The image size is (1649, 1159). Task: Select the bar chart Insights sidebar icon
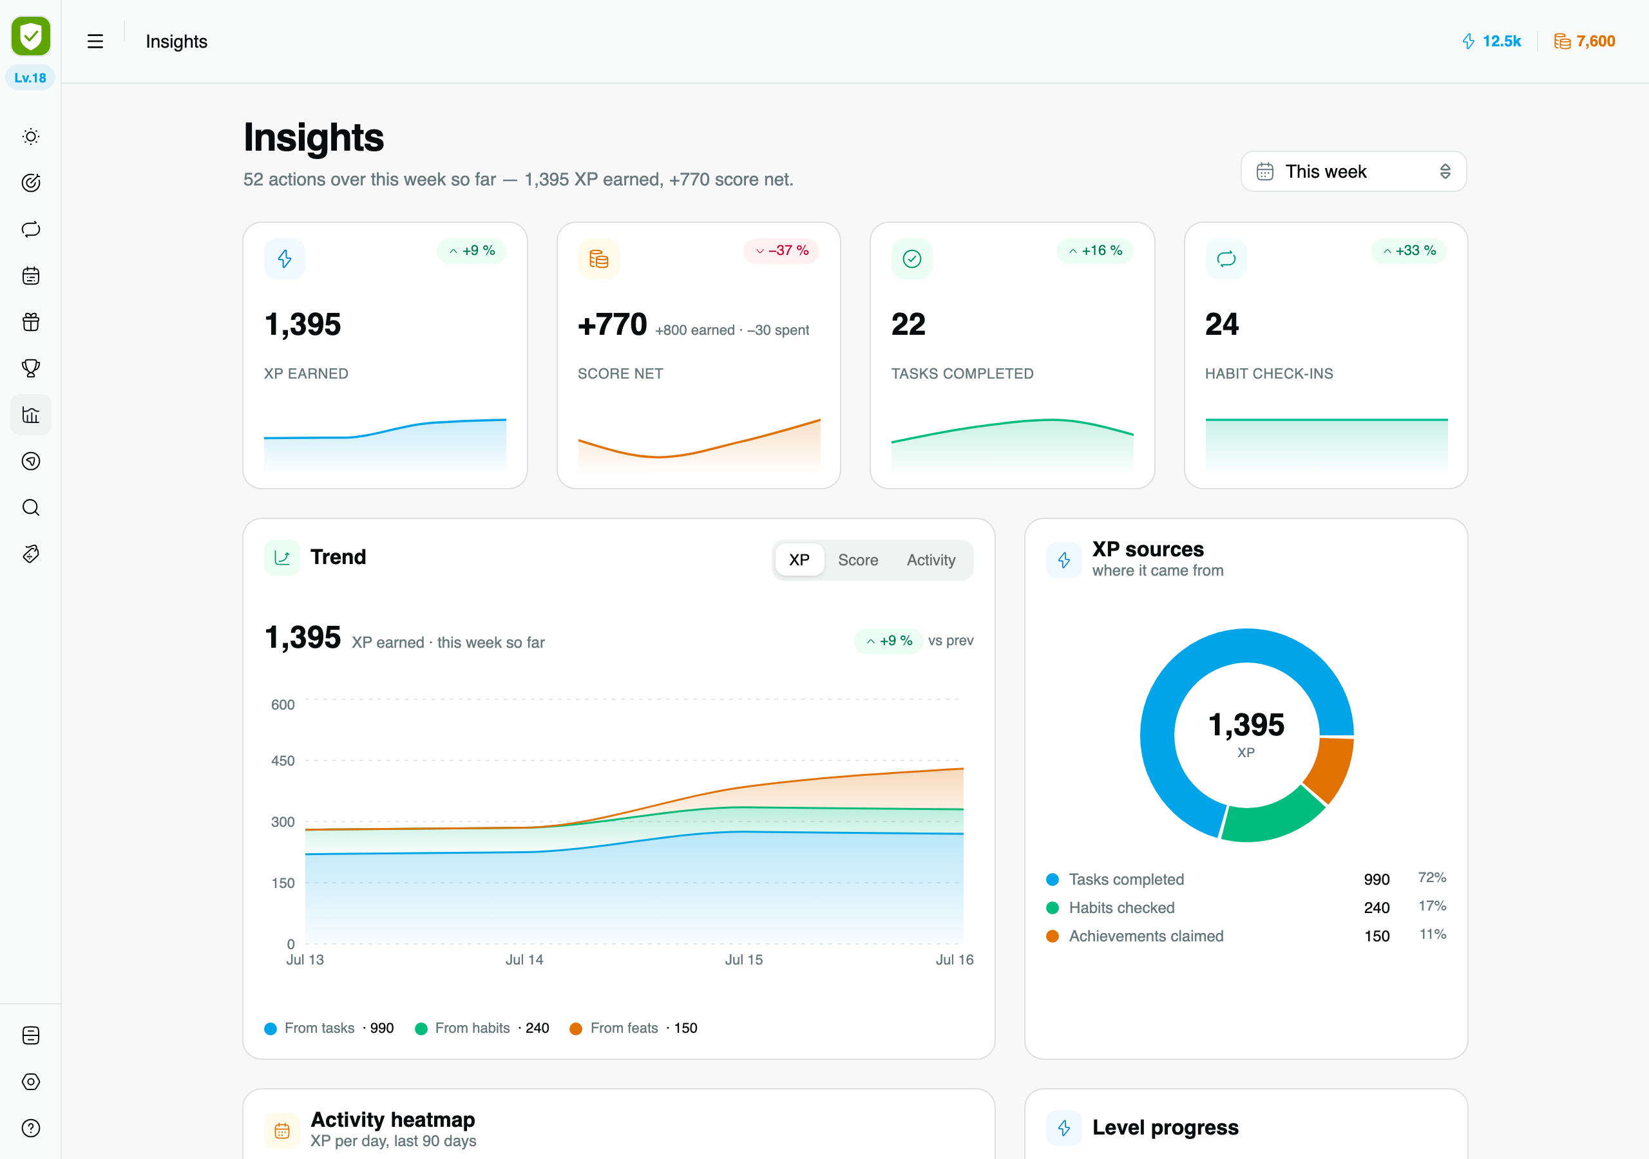(31, 414)
